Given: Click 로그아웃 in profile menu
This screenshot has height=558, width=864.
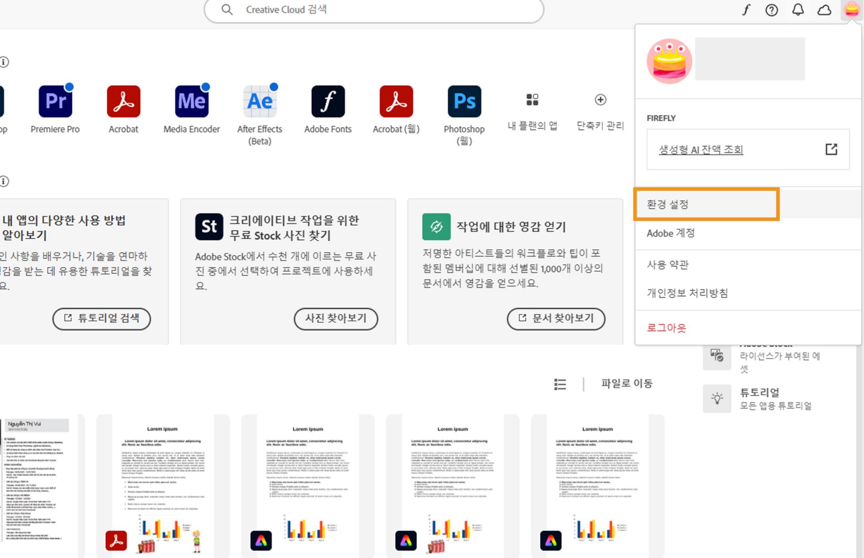Looking at the screenshot, I should pos(666,328).
